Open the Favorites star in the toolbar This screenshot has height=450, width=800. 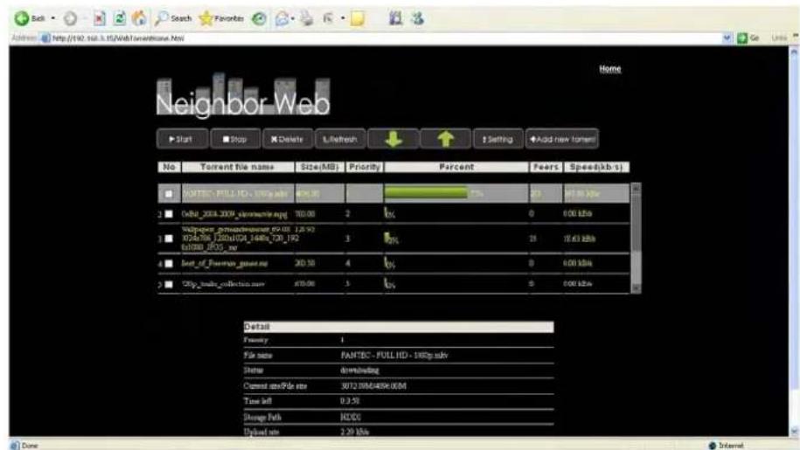click(x=221, y=19)
